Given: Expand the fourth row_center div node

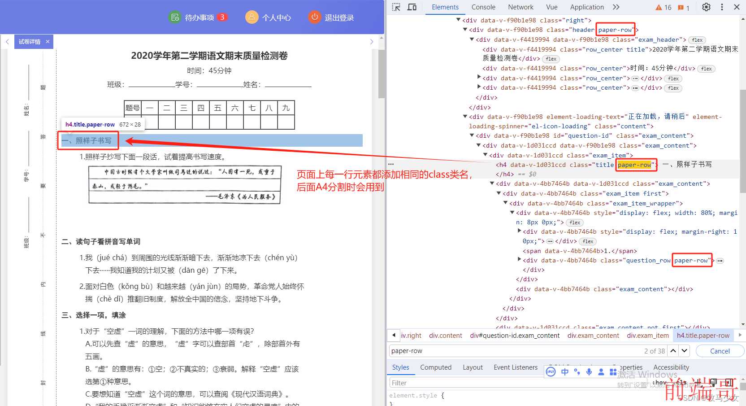Looking at the screenshot, I should click(x=479, y=87).
